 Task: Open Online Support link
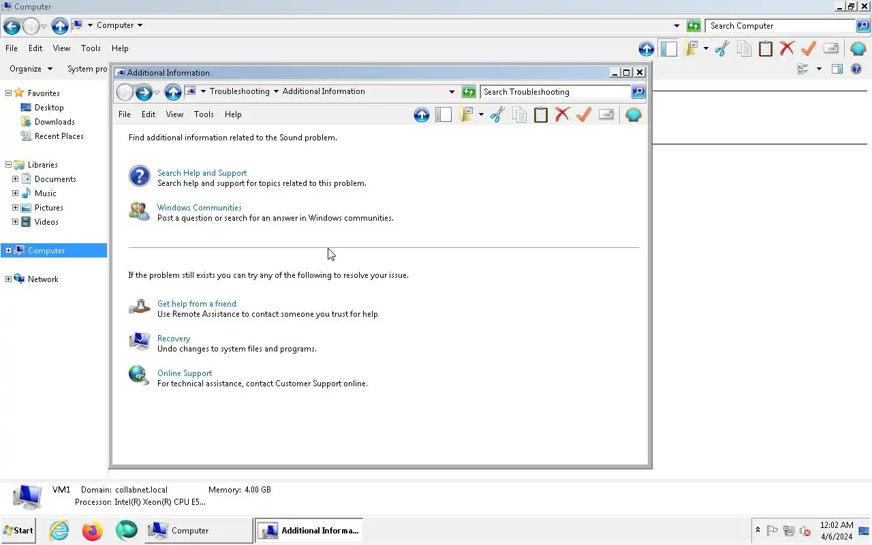[x=185, y=373]
